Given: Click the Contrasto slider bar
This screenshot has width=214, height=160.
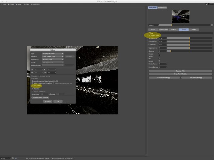Looking at the screenshot, I should pyautogui.click(x=190, y=45).
